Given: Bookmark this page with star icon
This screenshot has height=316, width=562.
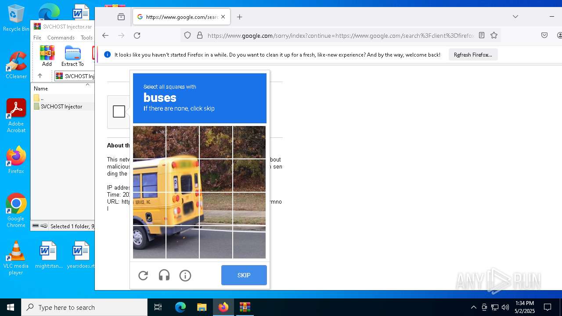Looking at the screenshot, I should click(494, 36).
